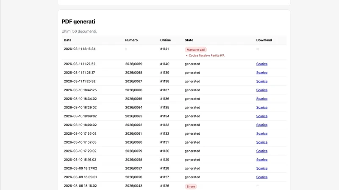The width and height of the screenshot is (339, 190).
Task: Open Scarica link for invoice 2026/0066
Action: click(262, 90)
